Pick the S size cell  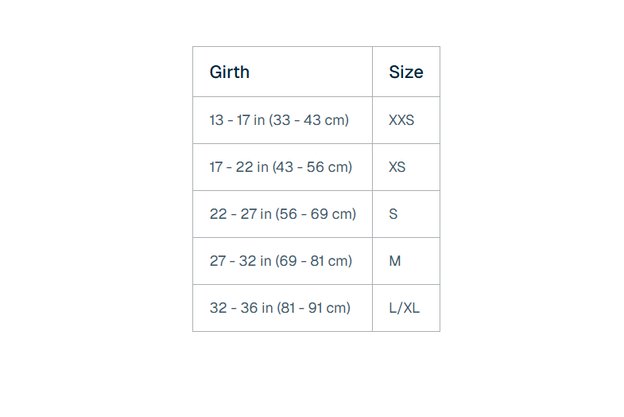[393, 214]
